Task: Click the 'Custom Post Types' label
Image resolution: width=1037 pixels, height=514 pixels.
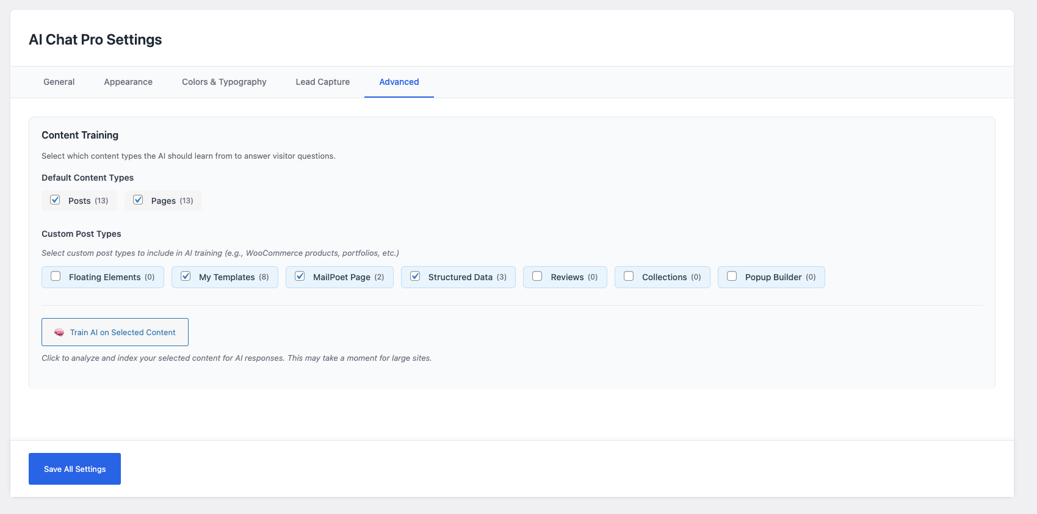Action: click(x=81, y=234)
